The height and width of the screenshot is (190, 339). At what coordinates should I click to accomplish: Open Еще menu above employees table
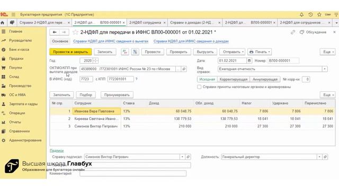coord(328,95)
